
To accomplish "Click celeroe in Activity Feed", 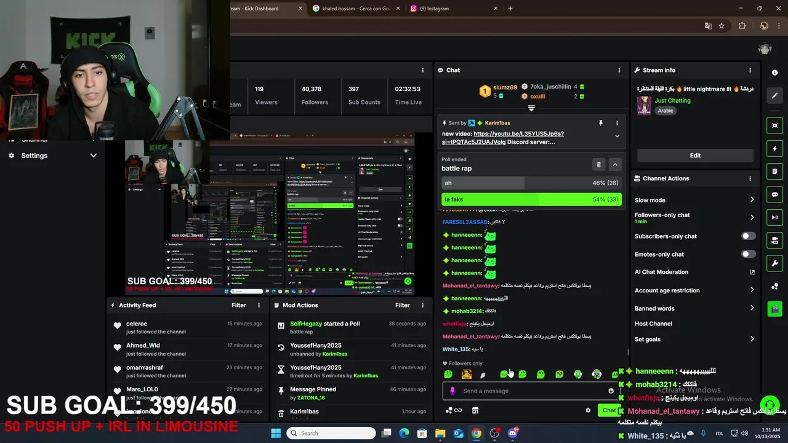I will coord(137,324).
